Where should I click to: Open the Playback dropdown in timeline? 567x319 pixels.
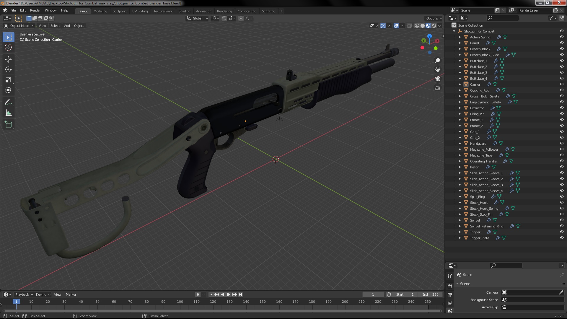[24, 294]
